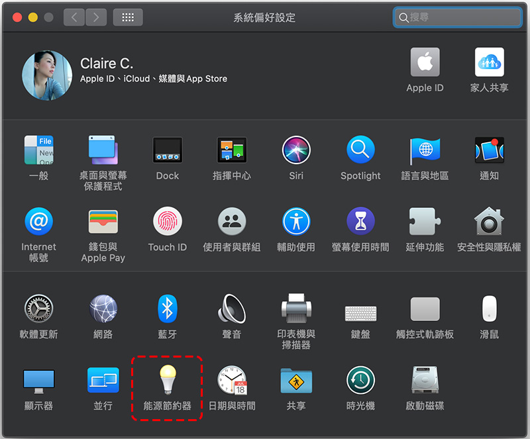Open 安全性與隱私權 preferences

pyautogui.click(x=489, y=221)
